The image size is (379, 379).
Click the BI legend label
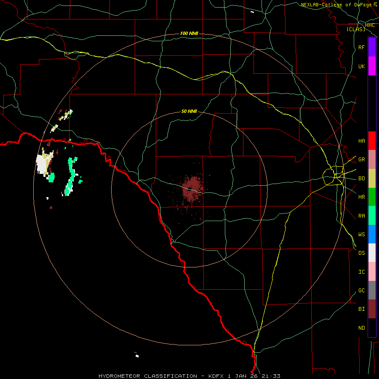[x=361, y=309]
